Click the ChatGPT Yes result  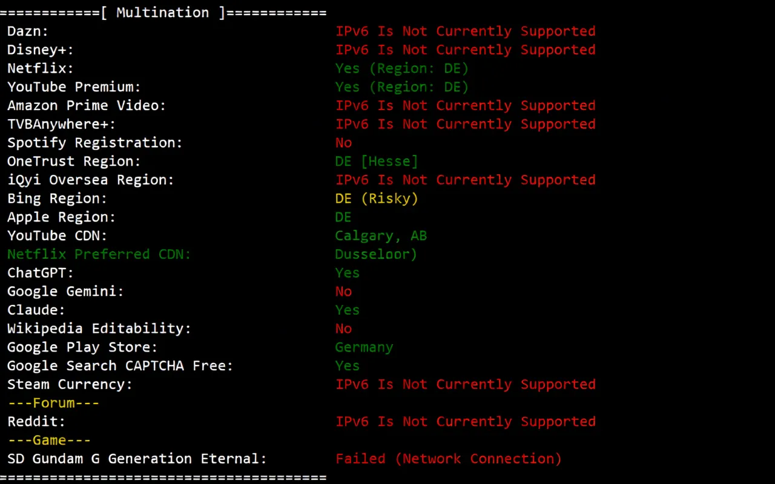[x=347, y=273]
